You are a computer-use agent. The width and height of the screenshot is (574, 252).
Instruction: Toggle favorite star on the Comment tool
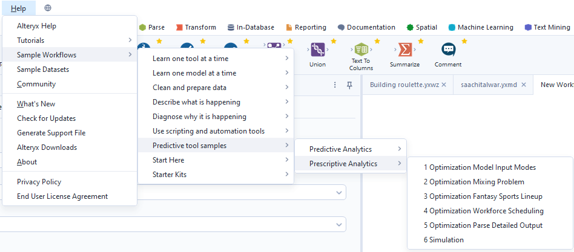point(464,41)
